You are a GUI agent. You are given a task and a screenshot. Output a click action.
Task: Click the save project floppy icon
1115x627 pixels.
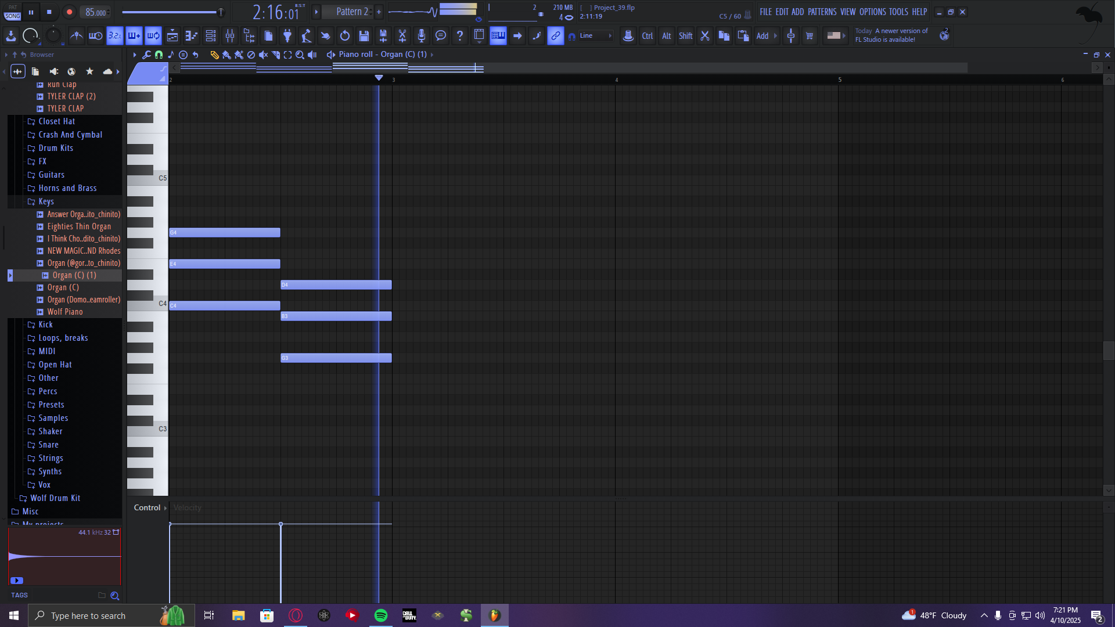pos(364,36)
